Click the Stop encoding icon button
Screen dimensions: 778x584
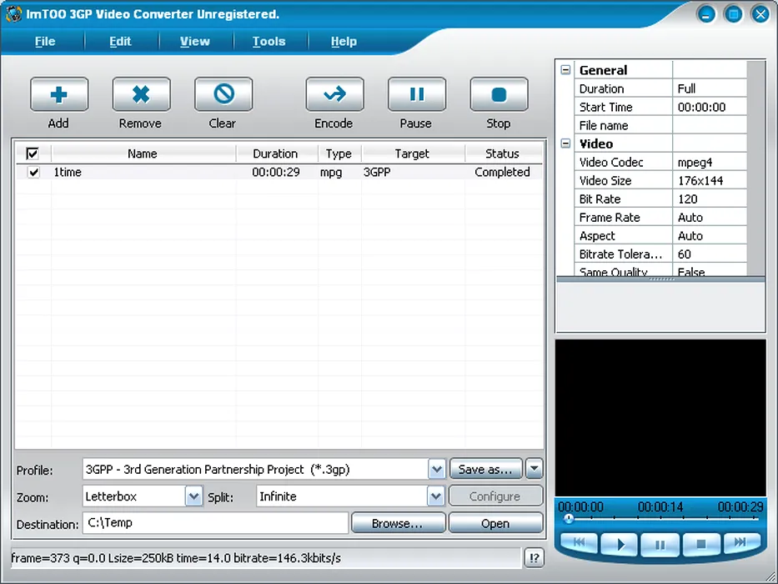click(x=499, y=94)
